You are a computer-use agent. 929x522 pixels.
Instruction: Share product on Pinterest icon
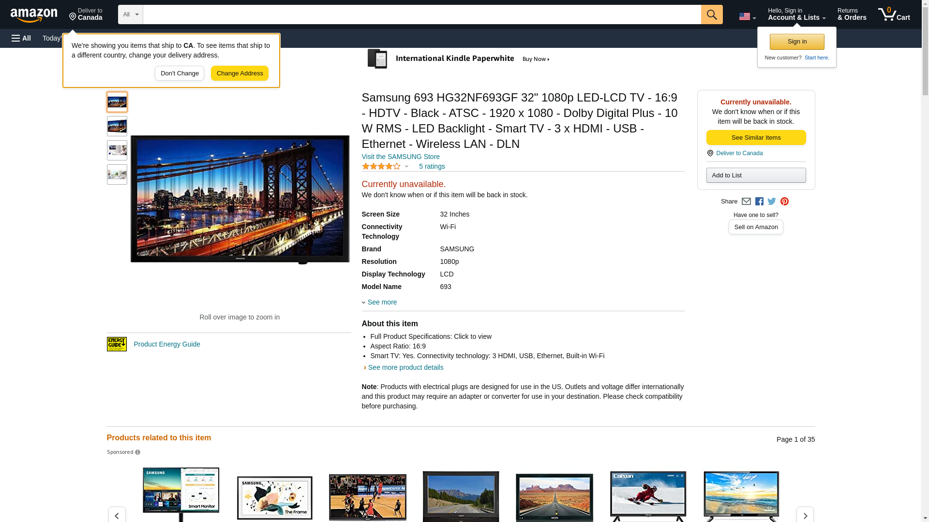[x=784, y=202]
